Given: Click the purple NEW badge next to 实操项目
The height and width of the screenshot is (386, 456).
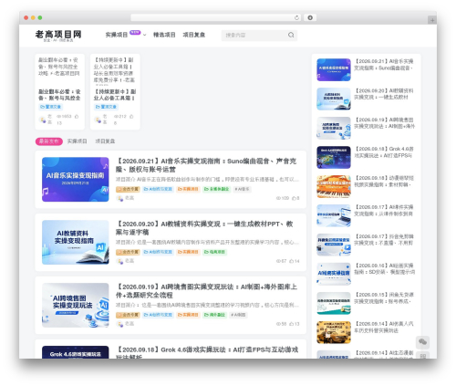Looking at the screenshot, I should 135,32.
